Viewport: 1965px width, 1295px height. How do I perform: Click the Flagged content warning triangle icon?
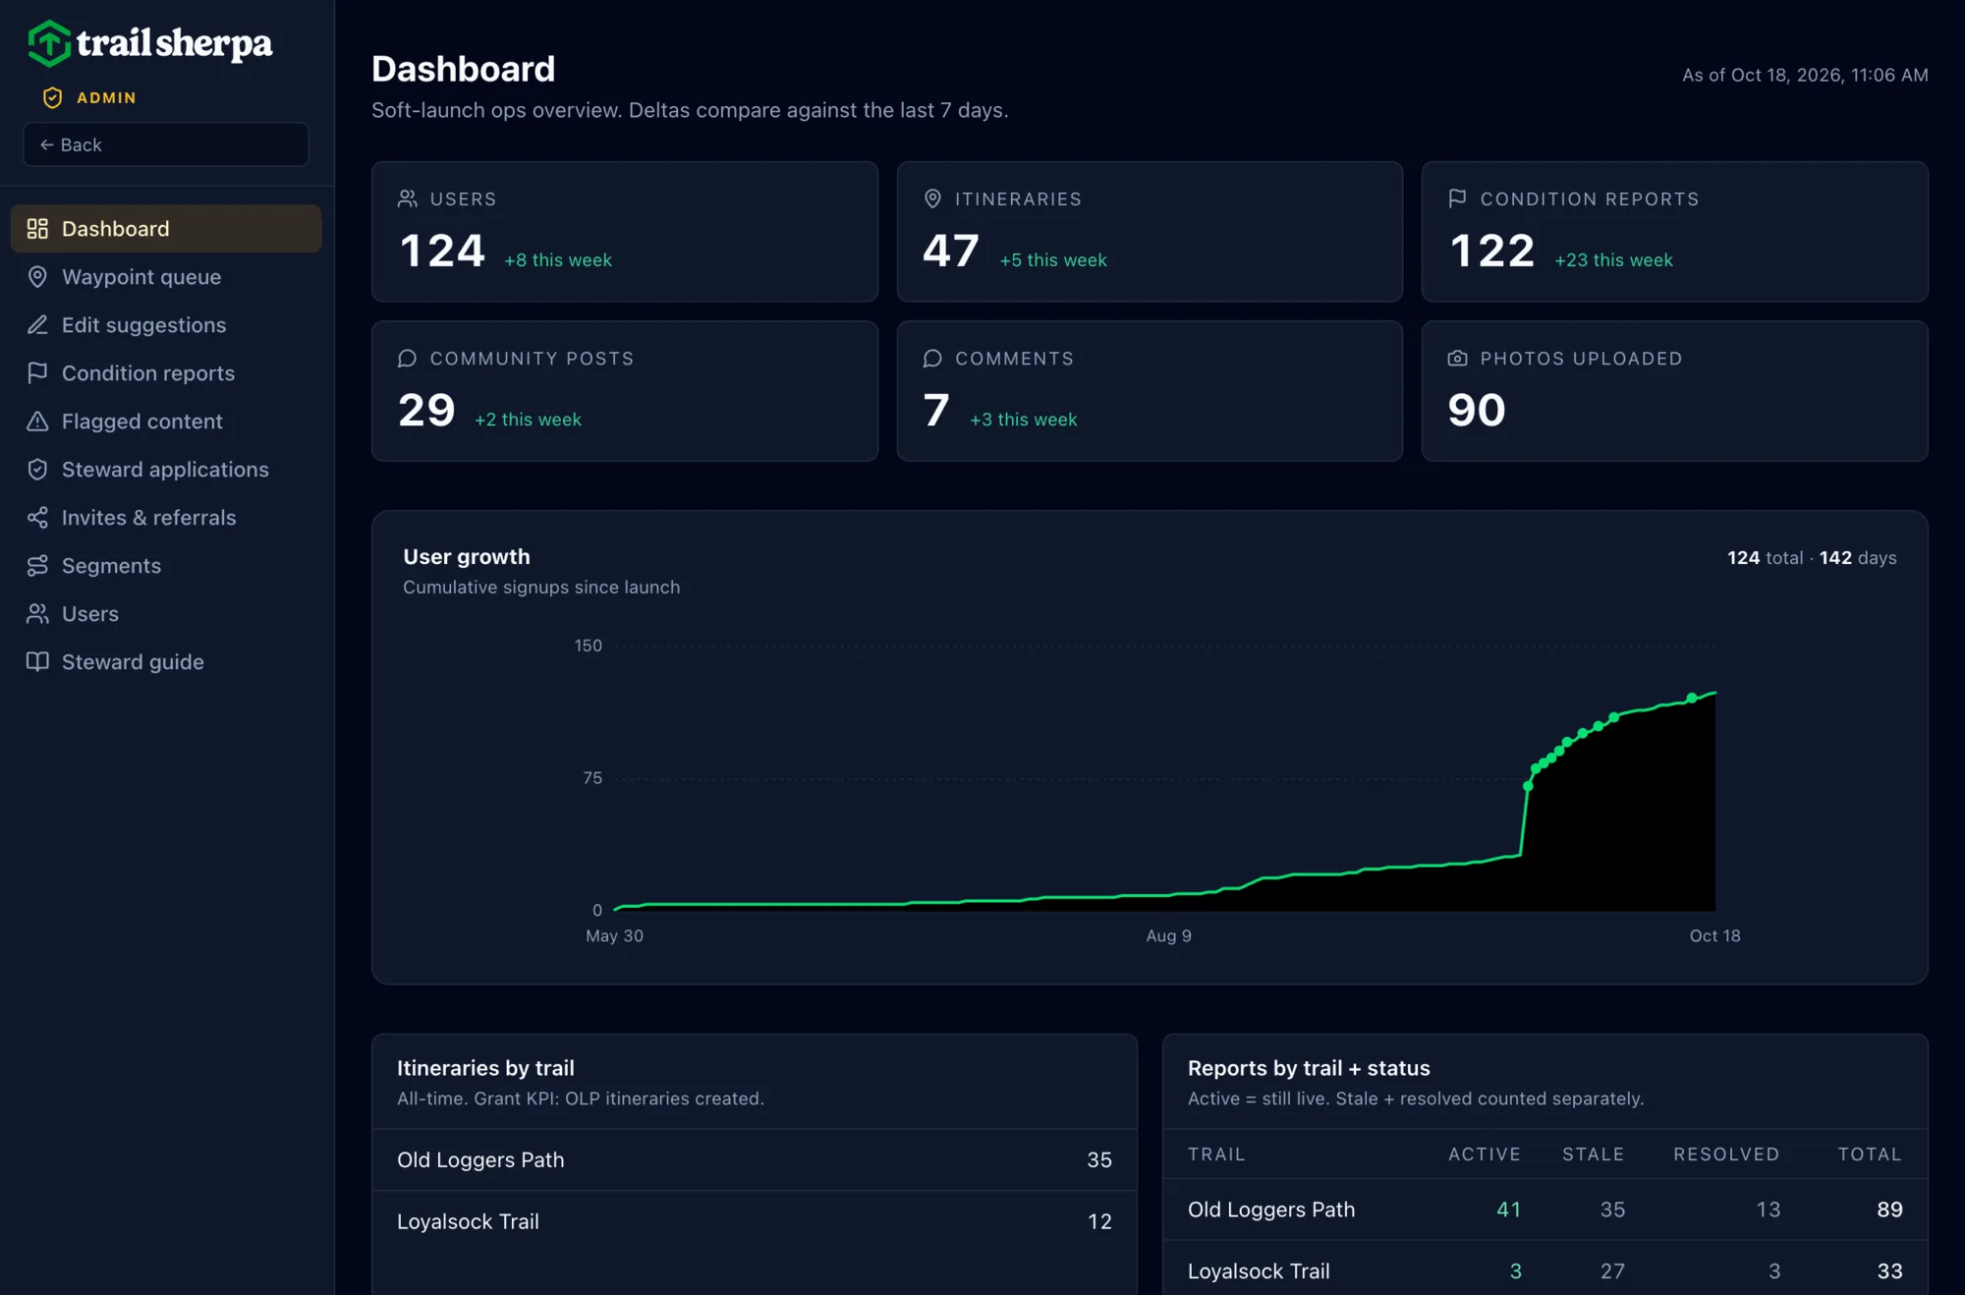pos(37,421)
